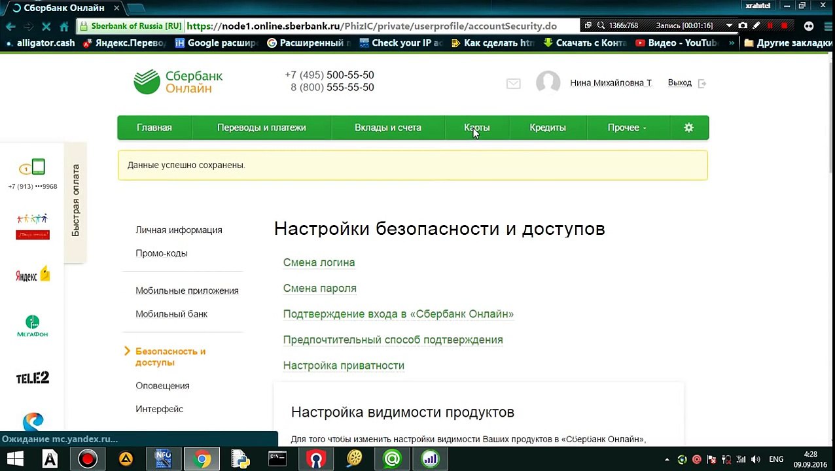Open Промо-коды sidebar item
Viewport: 835px width, 471px height.
click(x=162, y=253)
